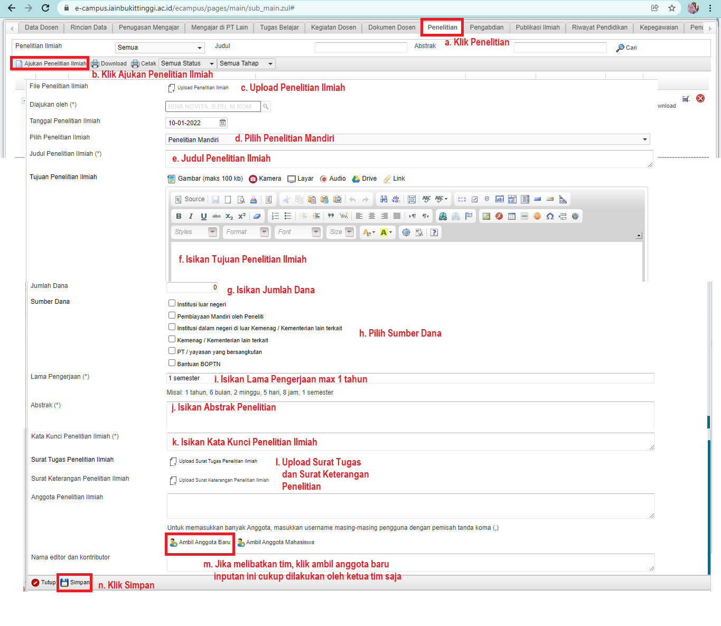Click the italic formatting icon
The height and width of the screenshot is (626, 721).
point(191,216)
